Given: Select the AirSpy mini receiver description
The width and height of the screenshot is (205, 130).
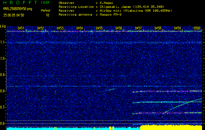Looking at the screenshot, I should pyautogui.click(x=136, y=10).
